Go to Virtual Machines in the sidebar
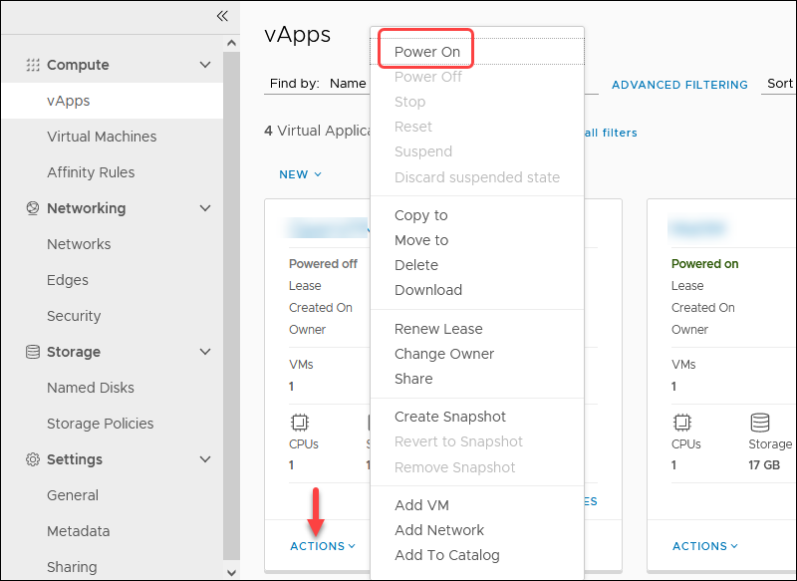 (x=102, y=137)
